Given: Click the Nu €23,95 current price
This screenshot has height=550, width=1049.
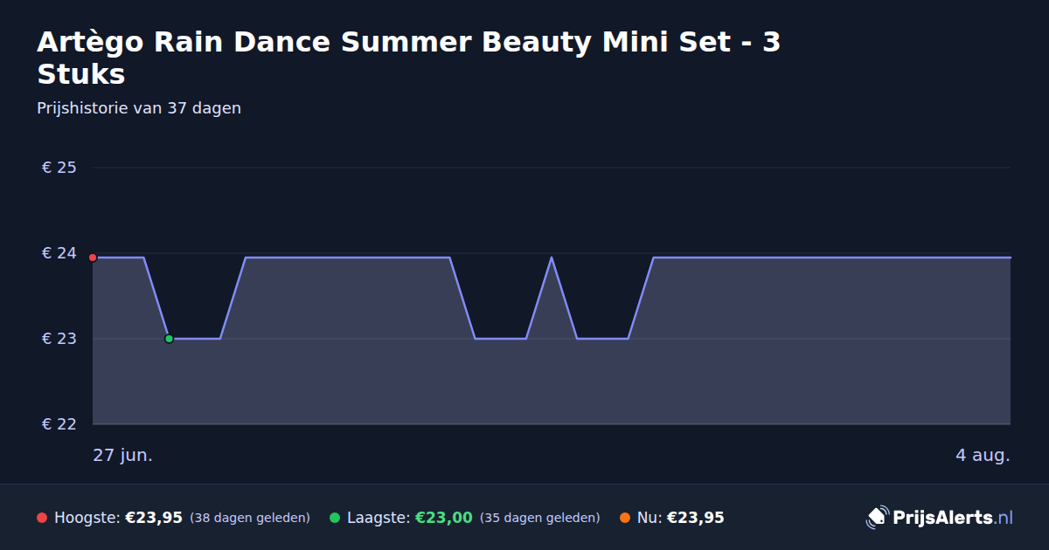Looking at the screenshot, I should tap(696, 518).
